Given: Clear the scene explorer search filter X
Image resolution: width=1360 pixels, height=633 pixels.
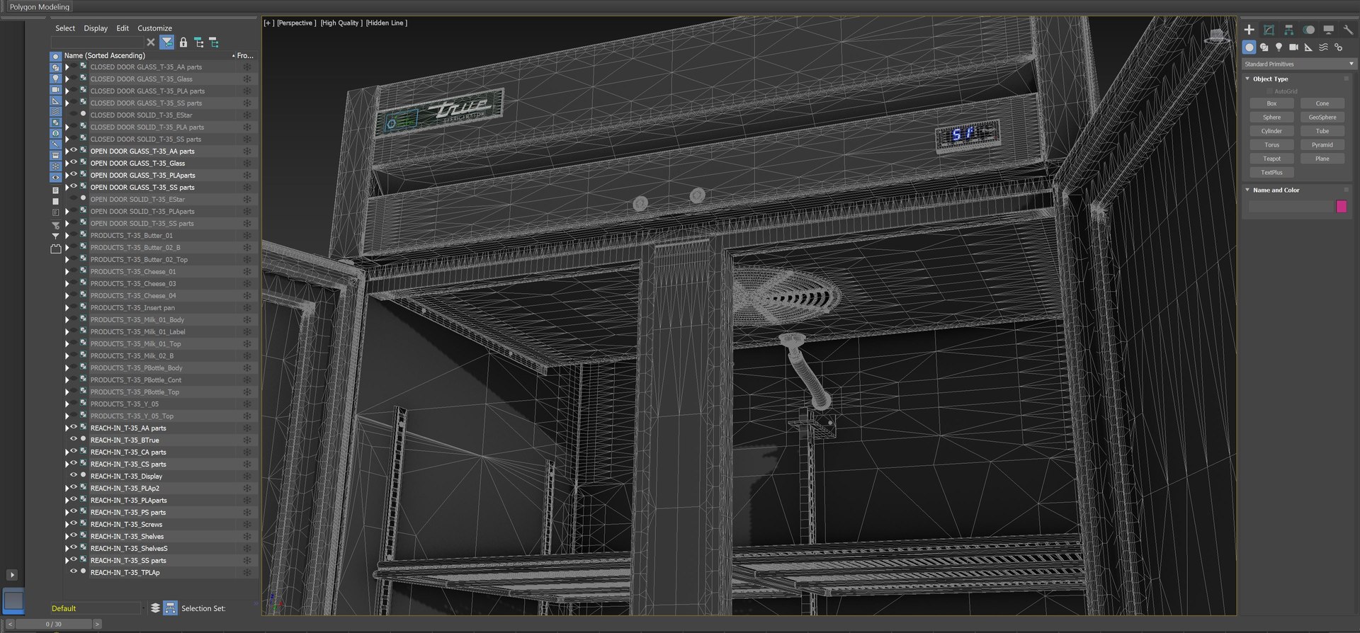Looking at the screenshot, I should pyautogui.click(x=151, y=43).
